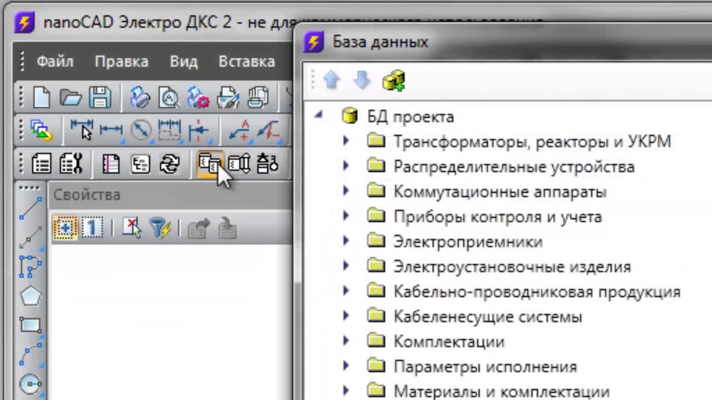Click the greyed export-arrow icon in Свойства
The width and height of the screenshot is (712, 400).
point(198,228)
